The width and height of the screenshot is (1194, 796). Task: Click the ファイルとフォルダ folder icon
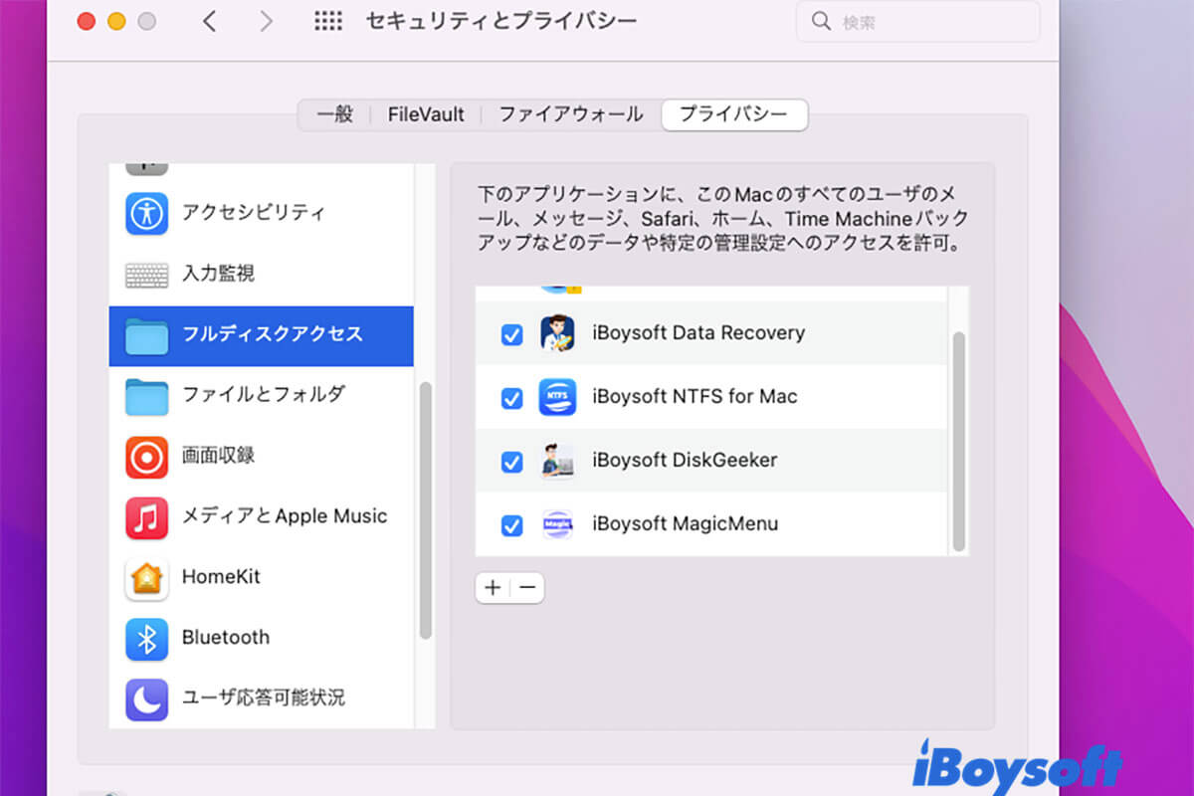tap(146, 396)
